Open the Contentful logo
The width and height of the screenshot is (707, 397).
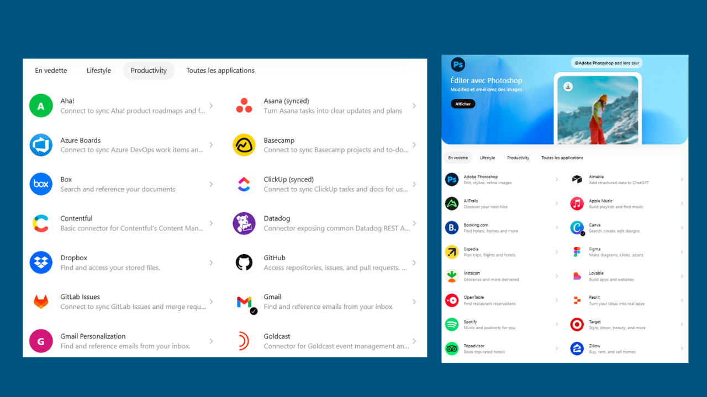41,223
